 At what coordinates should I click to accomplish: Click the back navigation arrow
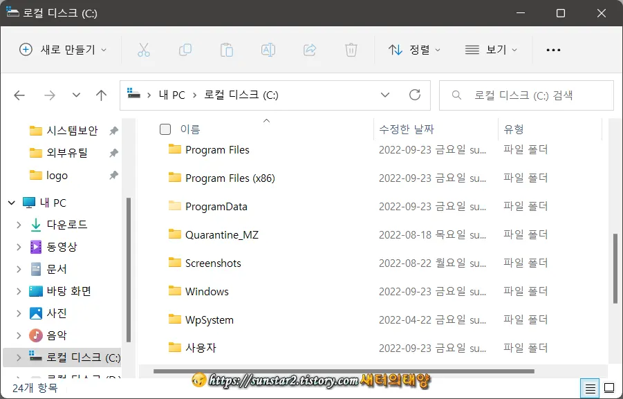click(19, 95)
